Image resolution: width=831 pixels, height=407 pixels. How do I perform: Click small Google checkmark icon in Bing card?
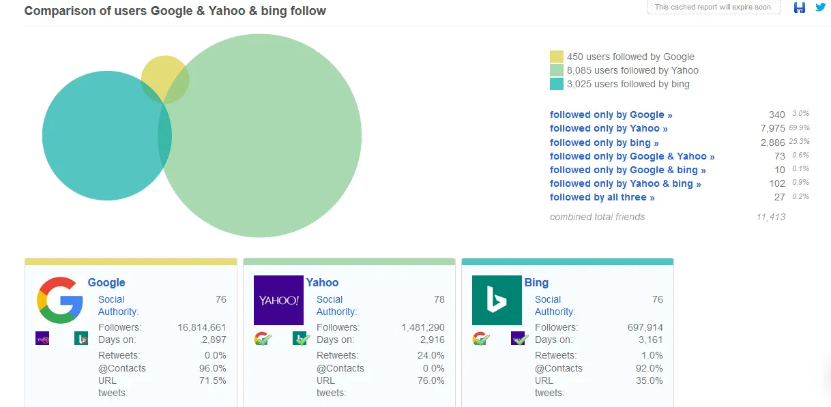pos(481,338)
